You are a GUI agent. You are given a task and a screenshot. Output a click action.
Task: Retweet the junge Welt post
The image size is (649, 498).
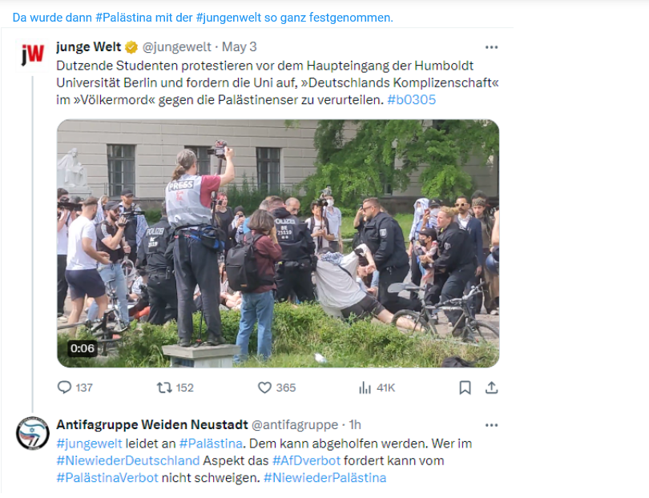(x=164, y=388)
